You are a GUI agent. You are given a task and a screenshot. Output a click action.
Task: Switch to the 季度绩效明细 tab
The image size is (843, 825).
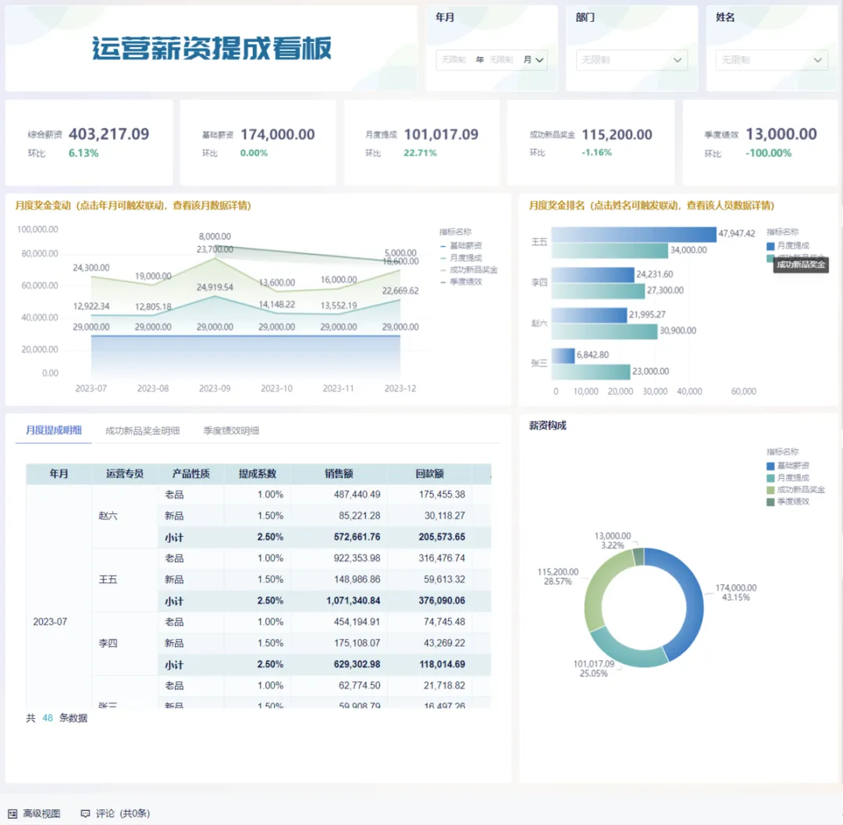tap(231, 430)
